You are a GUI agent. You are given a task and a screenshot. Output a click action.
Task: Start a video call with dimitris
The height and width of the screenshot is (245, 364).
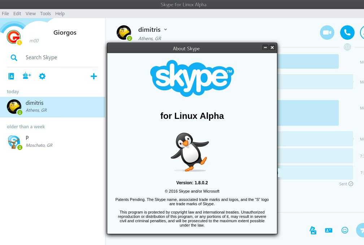click(327, 33)
